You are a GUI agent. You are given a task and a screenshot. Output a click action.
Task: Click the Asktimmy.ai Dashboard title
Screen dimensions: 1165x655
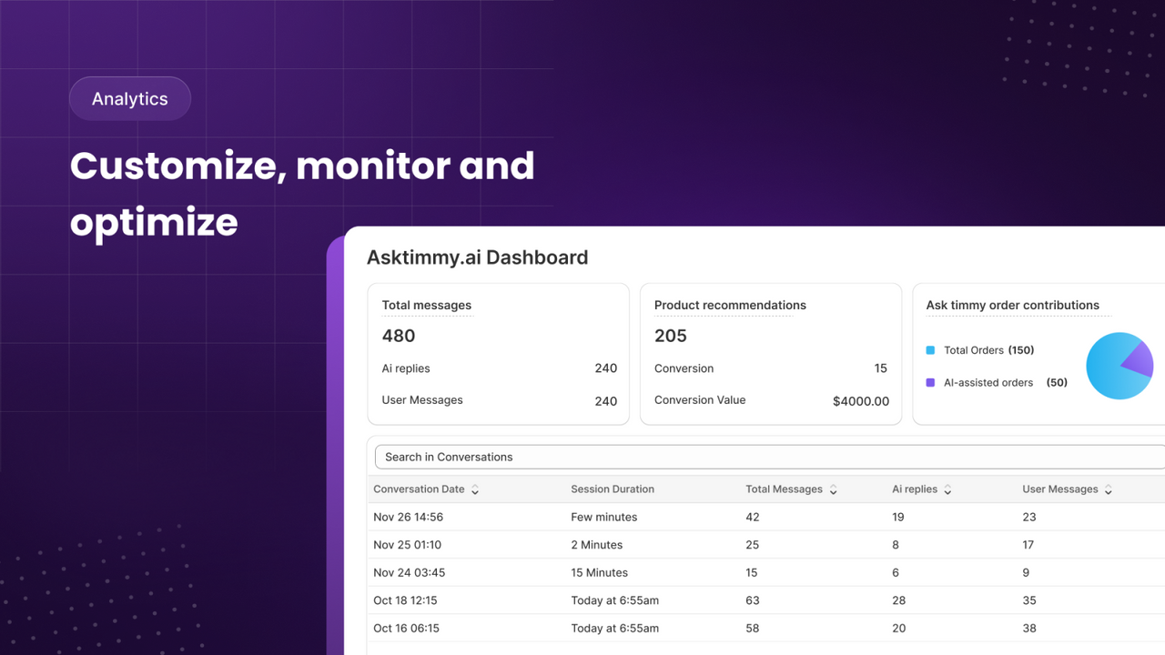[x=478, y=257]
